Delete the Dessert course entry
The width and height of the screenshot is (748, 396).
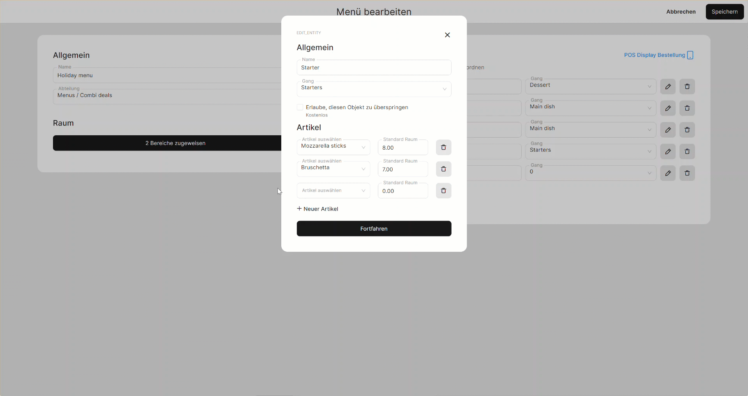tap(687, 87)
